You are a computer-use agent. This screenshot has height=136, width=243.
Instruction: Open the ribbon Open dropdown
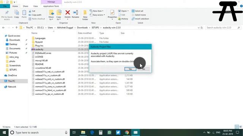click(x=123, y=11)
